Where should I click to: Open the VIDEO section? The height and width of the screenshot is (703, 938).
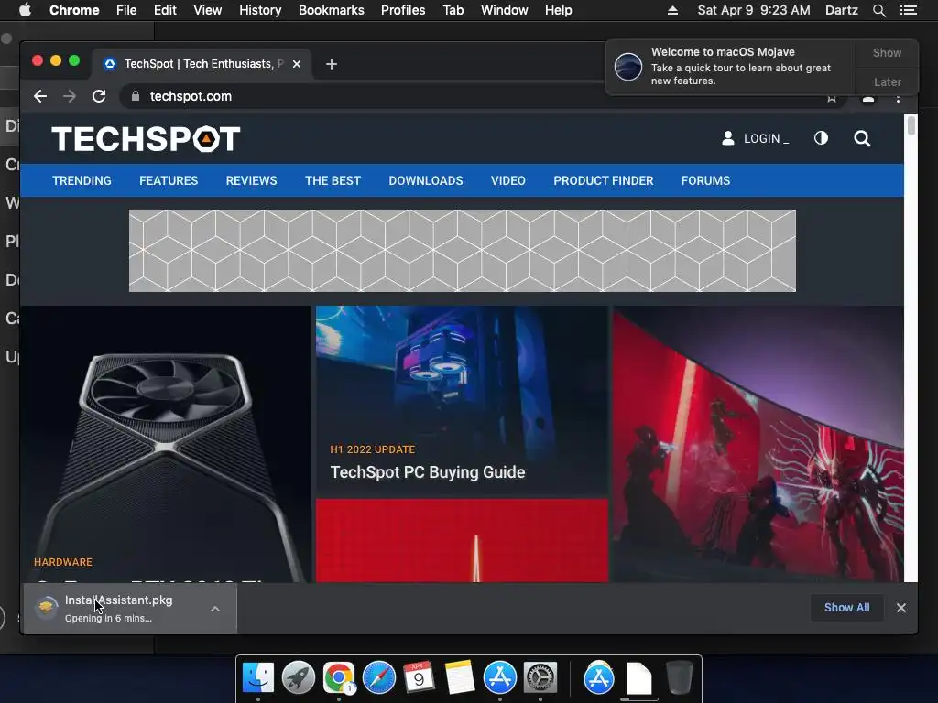click(507, 180)
